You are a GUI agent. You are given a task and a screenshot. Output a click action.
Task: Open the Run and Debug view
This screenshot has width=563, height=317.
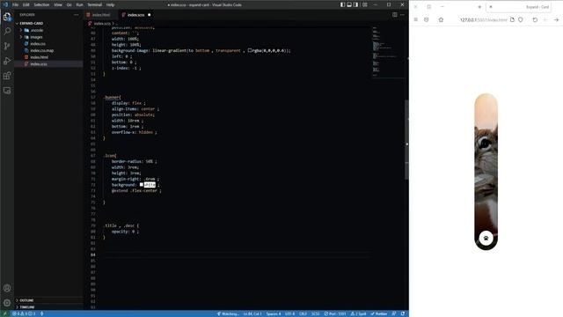tap(7, 61)
